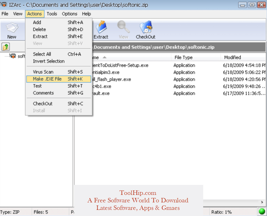Open the Options menu
The width and height of the screenshot is (267, 216).
(69, 14)
